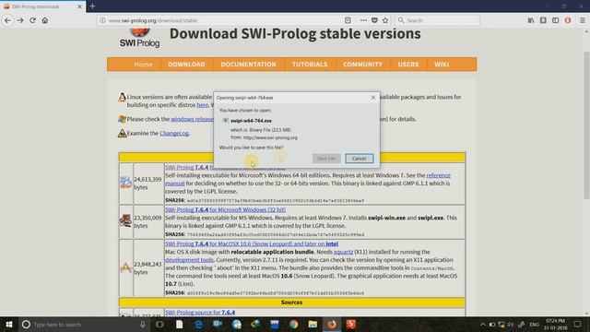Click the MacOSX download row icon
Image resolution: width=590 pixels, height=332 pixels.
click(125, 267)
